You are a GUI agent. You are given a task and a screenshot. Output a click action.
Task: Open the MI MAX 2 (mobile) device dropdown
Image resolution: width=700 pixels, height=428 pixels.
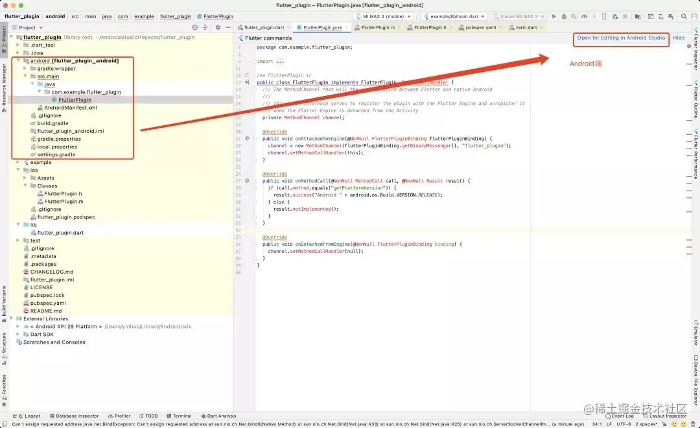pyautogui.click(x=383, y=16)
